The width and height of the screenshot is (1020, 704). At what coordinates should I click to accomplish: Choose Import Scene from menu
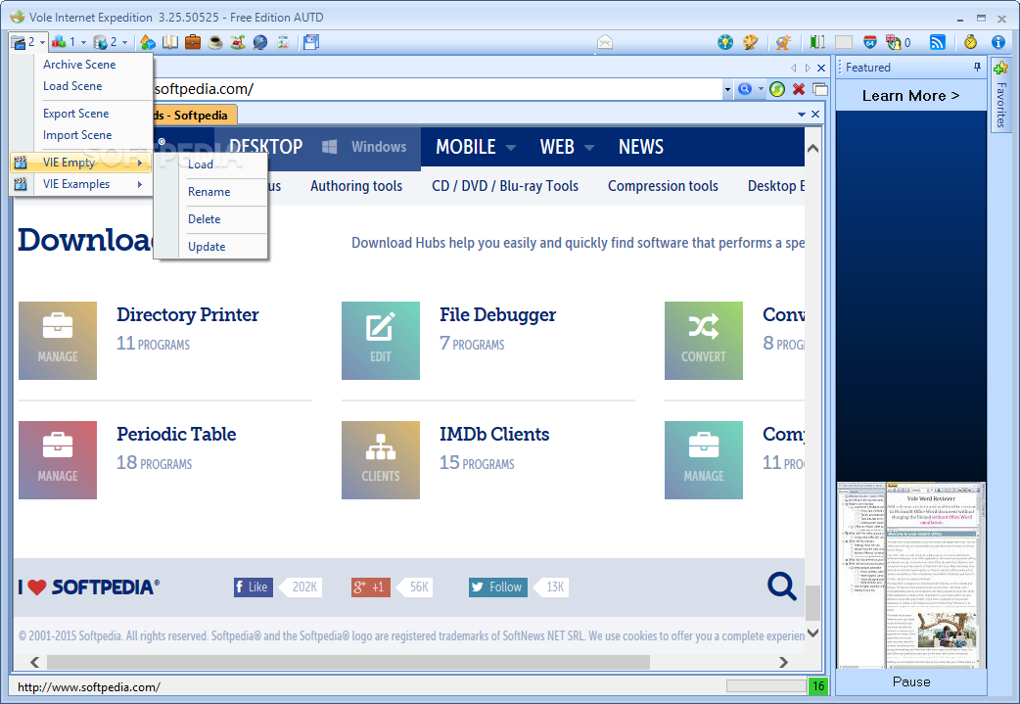pyautogui.click(x=77, y=135)
